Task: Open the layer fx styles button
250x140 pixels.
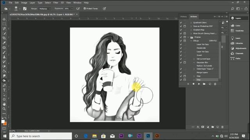Action: 198,127
